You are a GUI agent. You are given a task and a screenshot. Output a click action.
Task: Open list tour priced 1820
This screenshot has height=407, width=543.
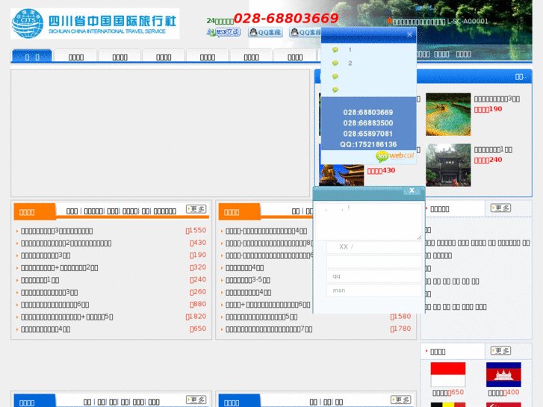pyautogui.click(x=66, y=317)
